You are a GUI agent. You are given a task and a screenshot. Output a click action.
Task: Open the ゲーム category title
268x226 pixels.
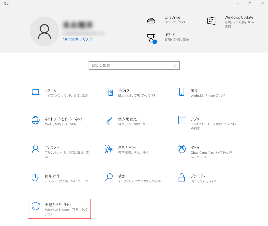point(195,147)
